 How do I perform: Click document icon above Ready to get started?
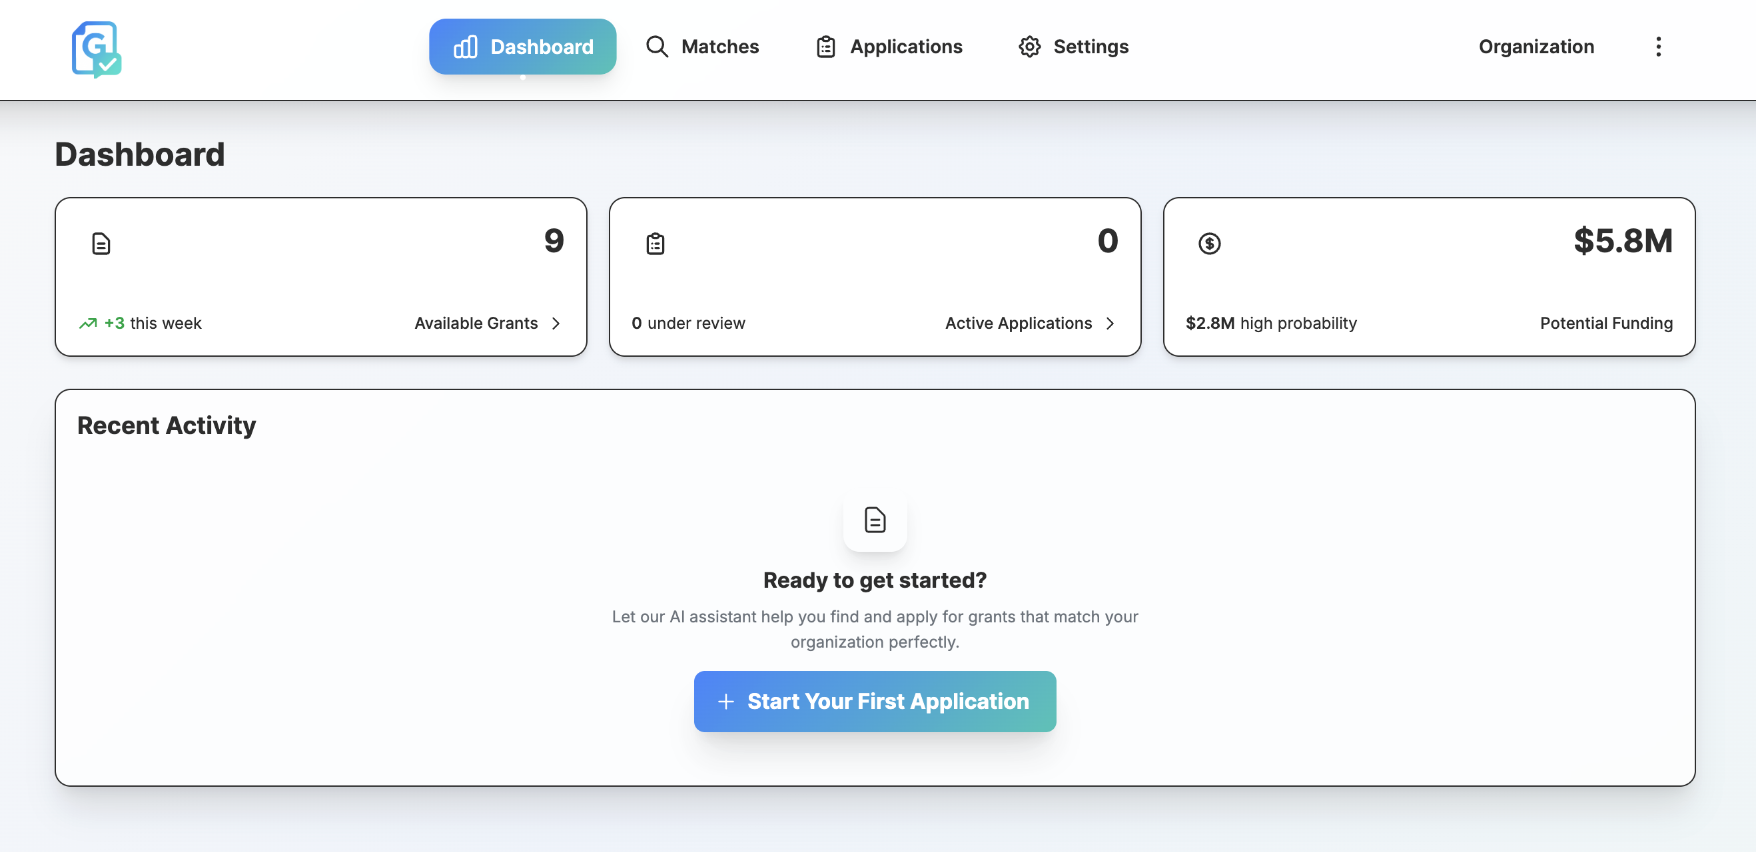[875, 521]
